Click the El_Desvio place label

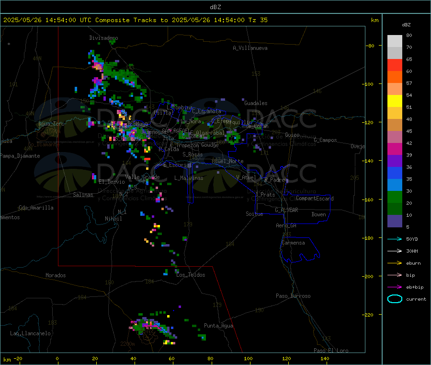[112, 182]
